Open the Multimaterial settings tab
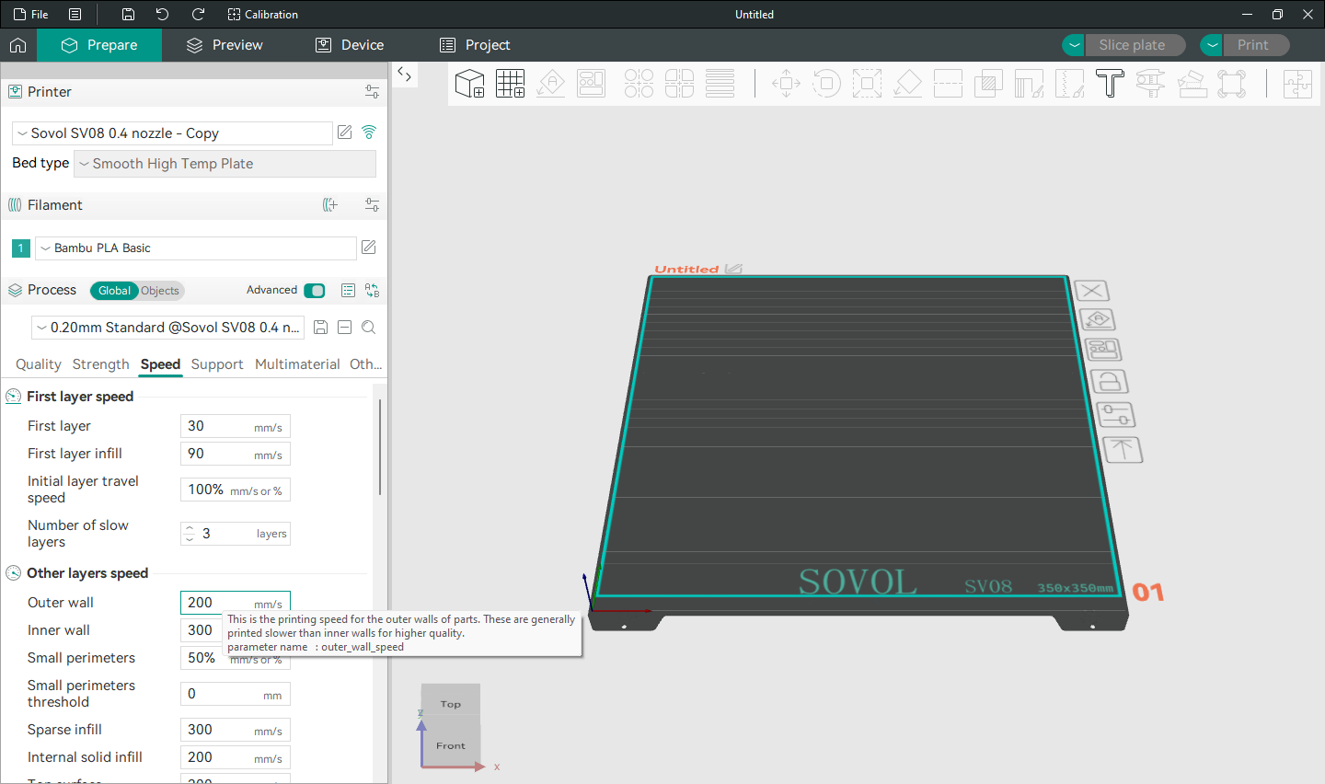 pos(297,364)
